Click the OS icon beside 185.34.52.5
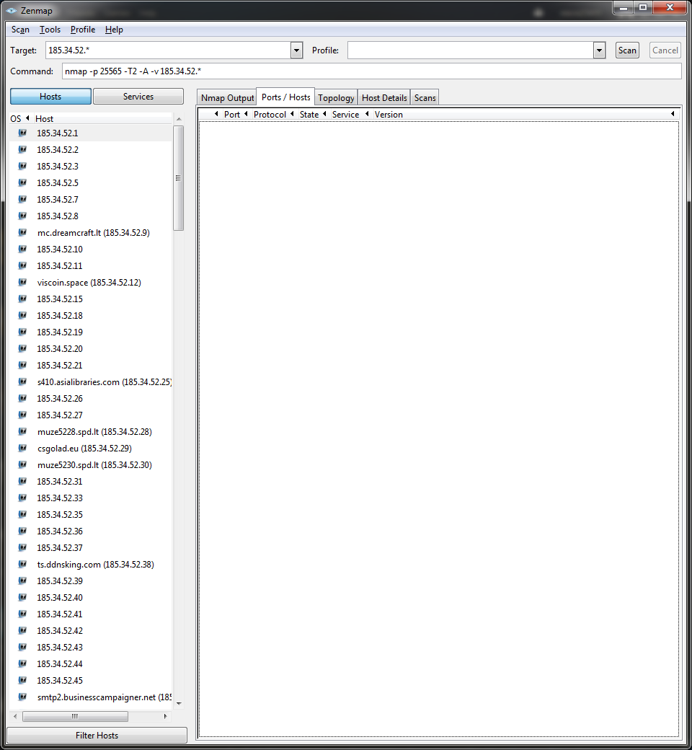Screen dimensions: 692x750 click(22, 182)
